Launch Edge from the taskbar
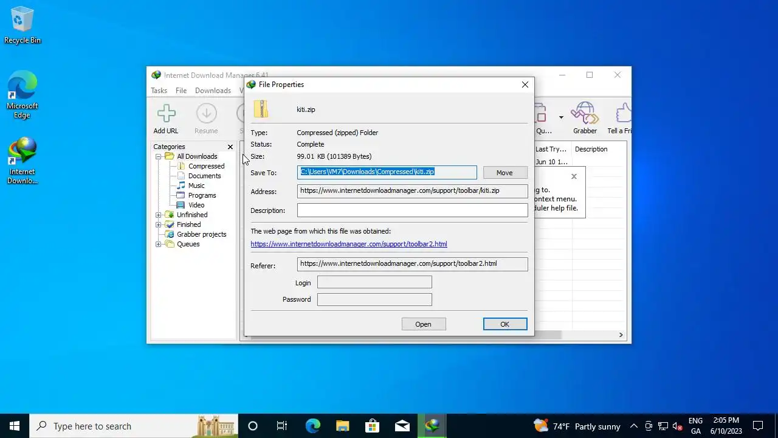The width and height of the screenshot is (778, 438). (312, 426)
